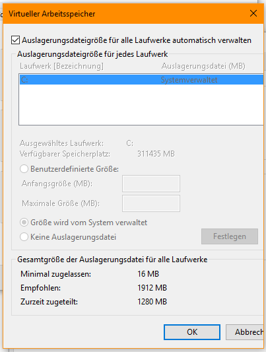Confirm the dialog with OK
This screenshot has width=266, height=352.
pyautogui.click(x=192, y=332)
